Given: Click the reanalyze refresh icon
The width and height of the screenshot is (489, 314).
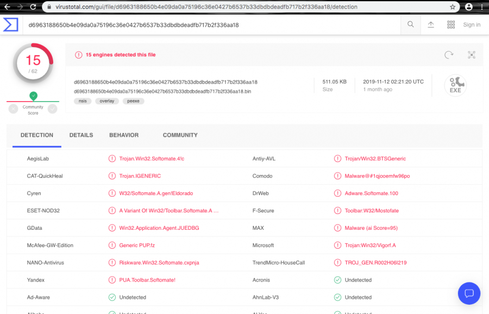Looking at the screenshot, I should (449, 55).
